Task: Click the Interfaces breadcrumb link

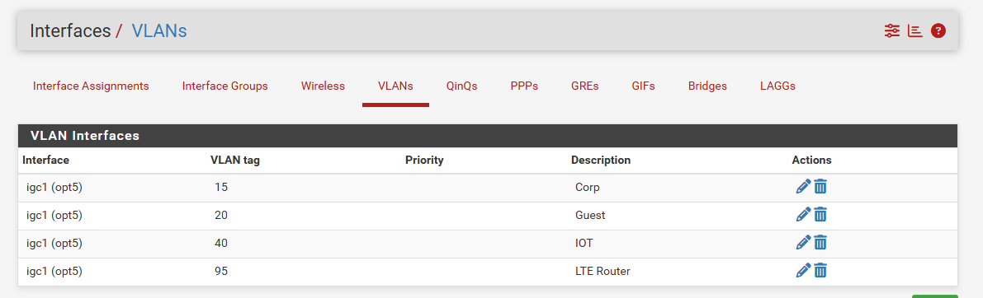Action: (70, 30)
